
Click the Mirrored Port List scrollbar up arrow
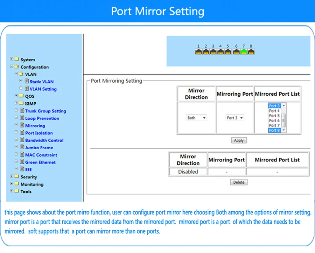(284, 105)
